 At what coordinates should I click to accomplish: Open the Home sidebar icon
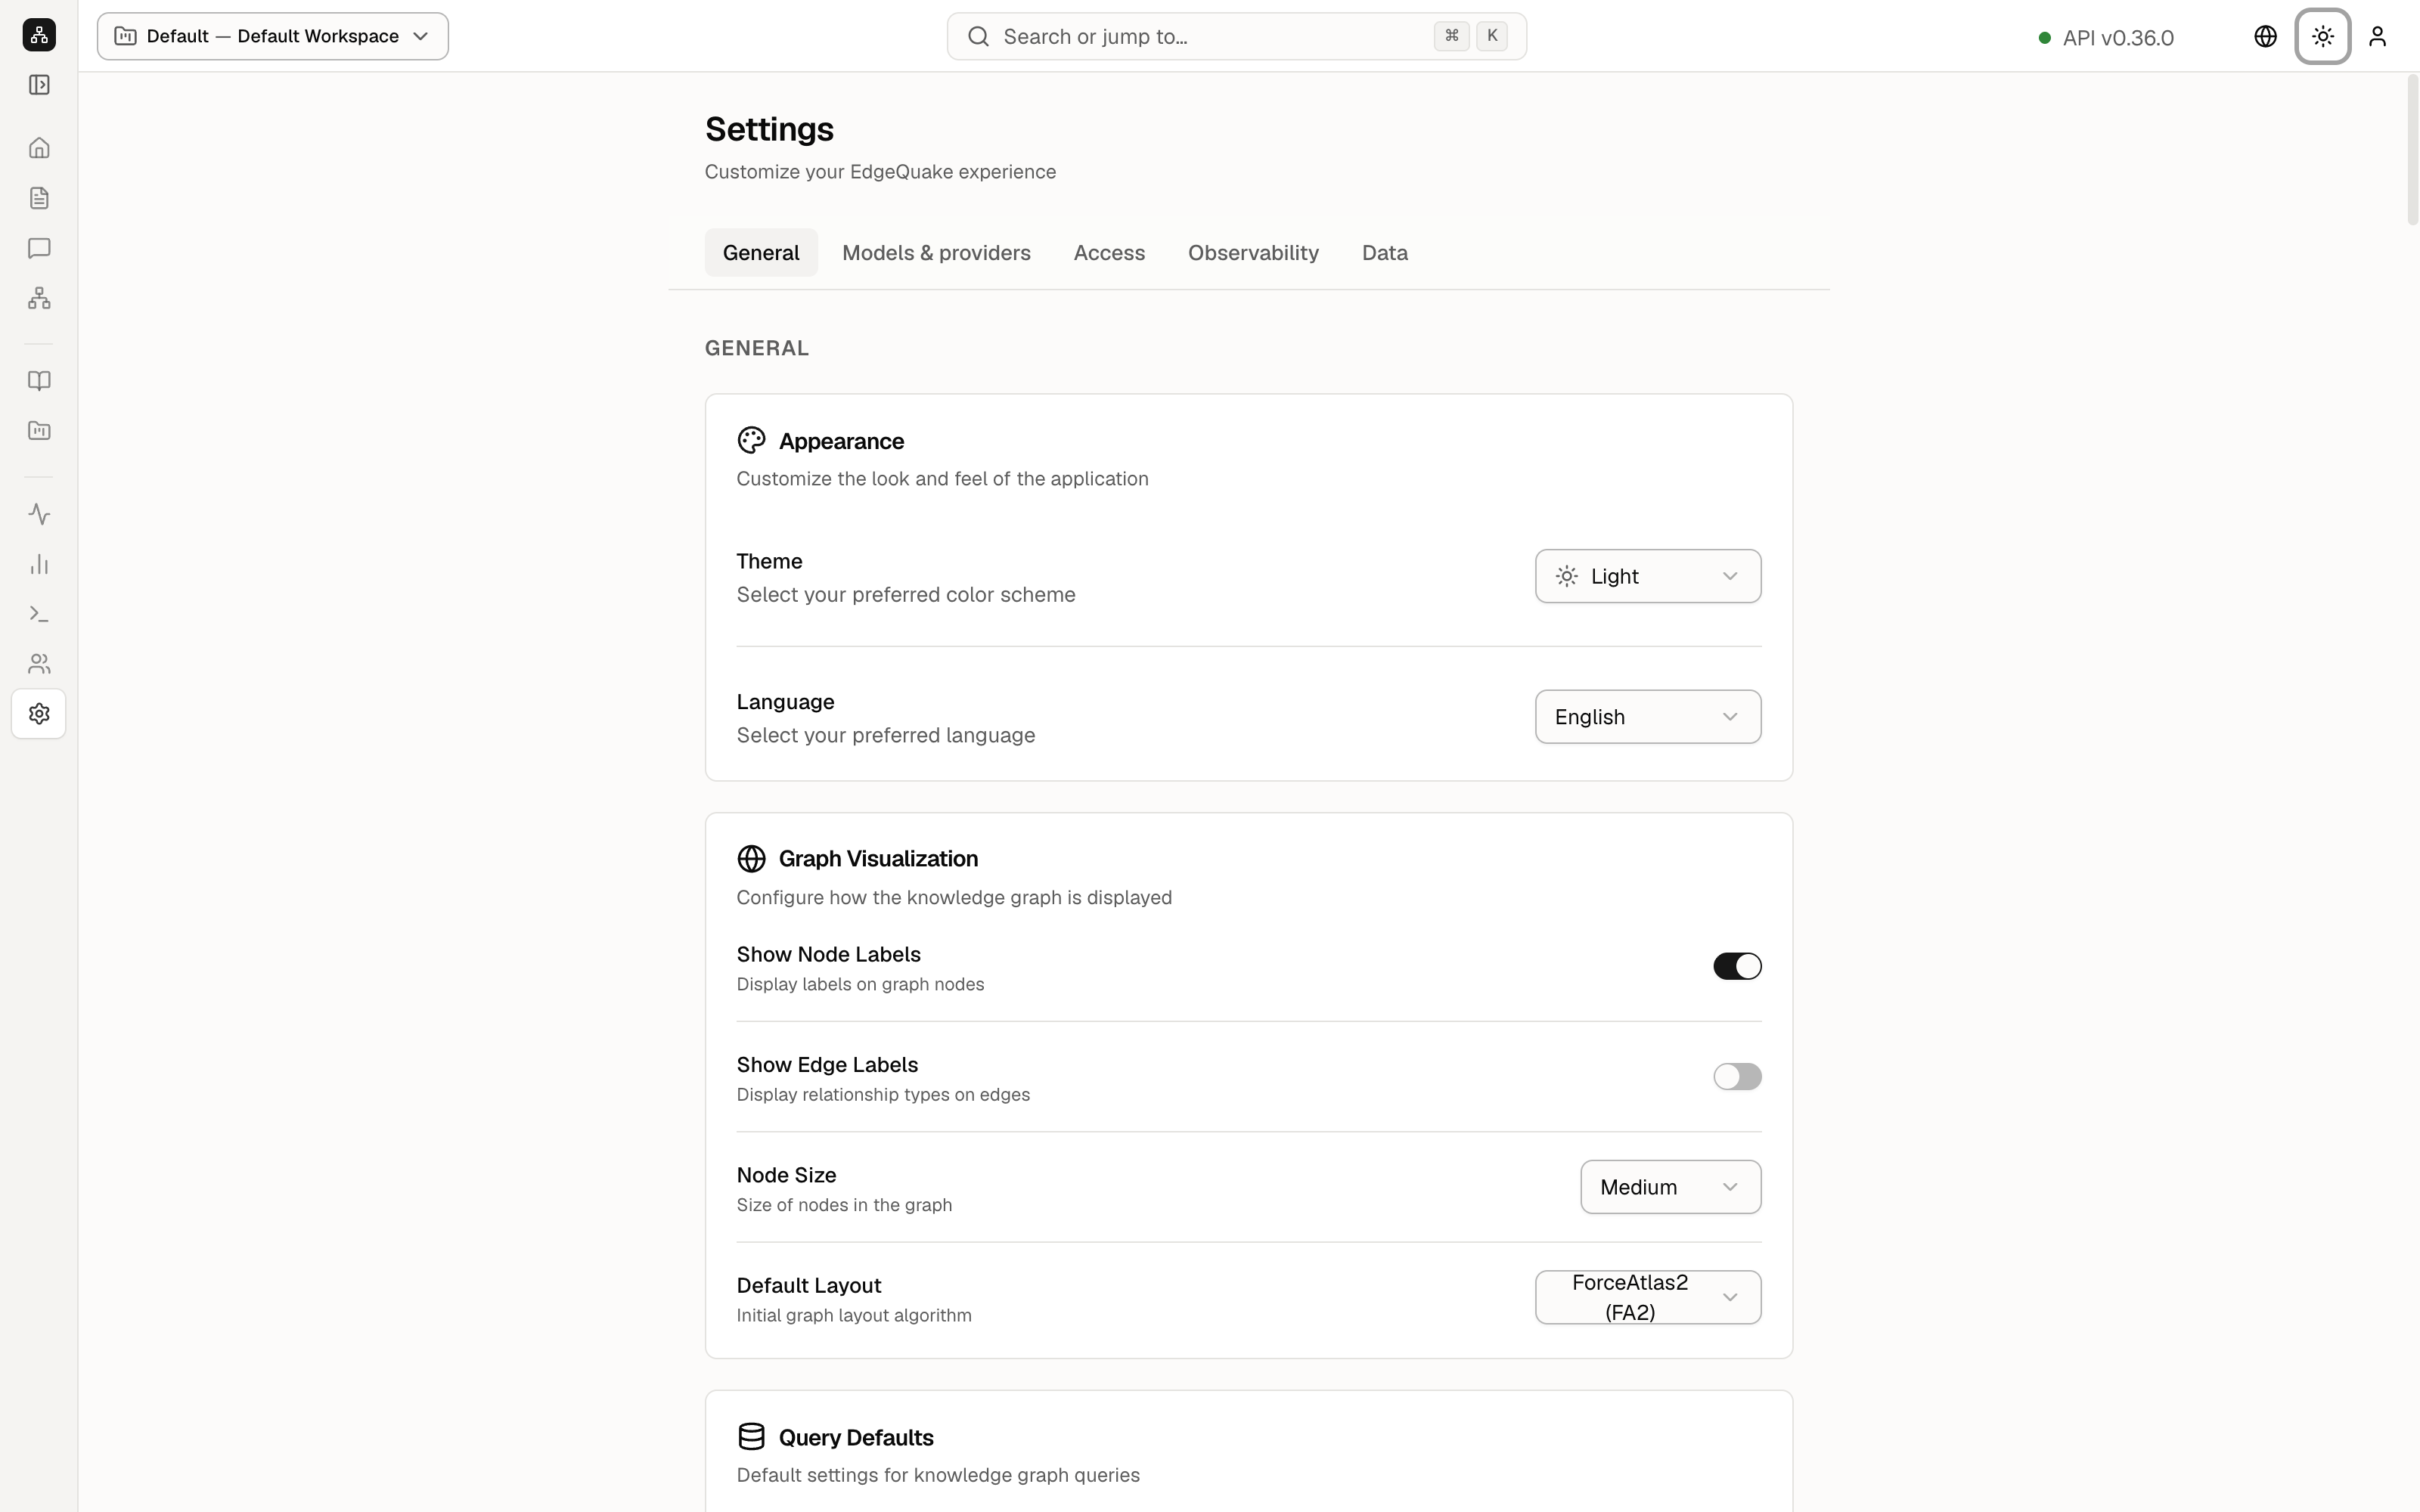pos(39,148)
